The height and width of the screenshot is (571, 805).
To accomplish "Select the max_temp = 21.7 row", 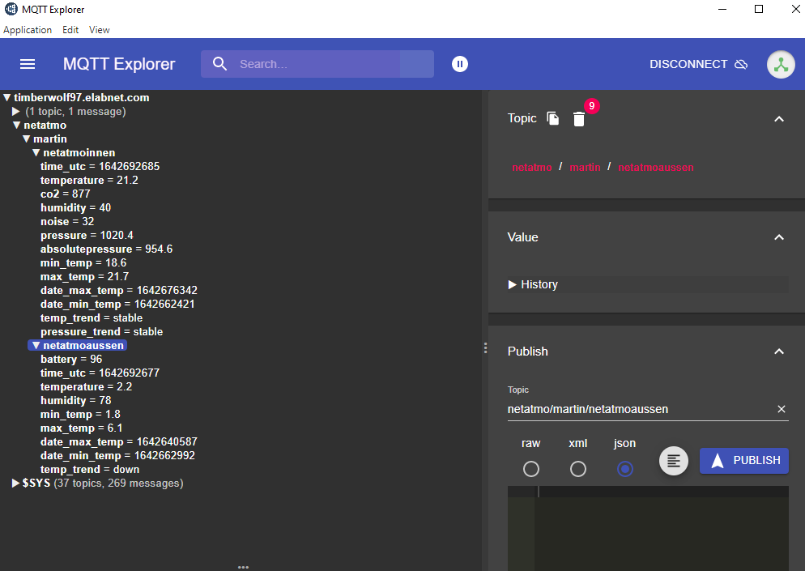I will [84, 277].
